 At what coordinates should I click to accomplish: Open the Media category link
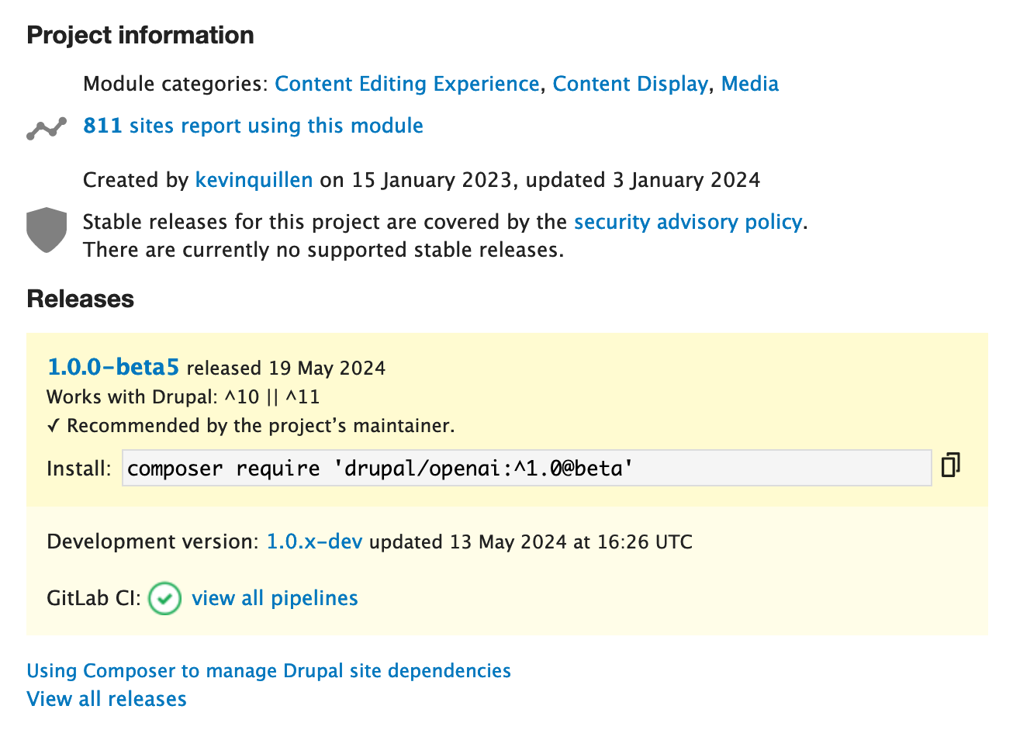tap(749, 84)
